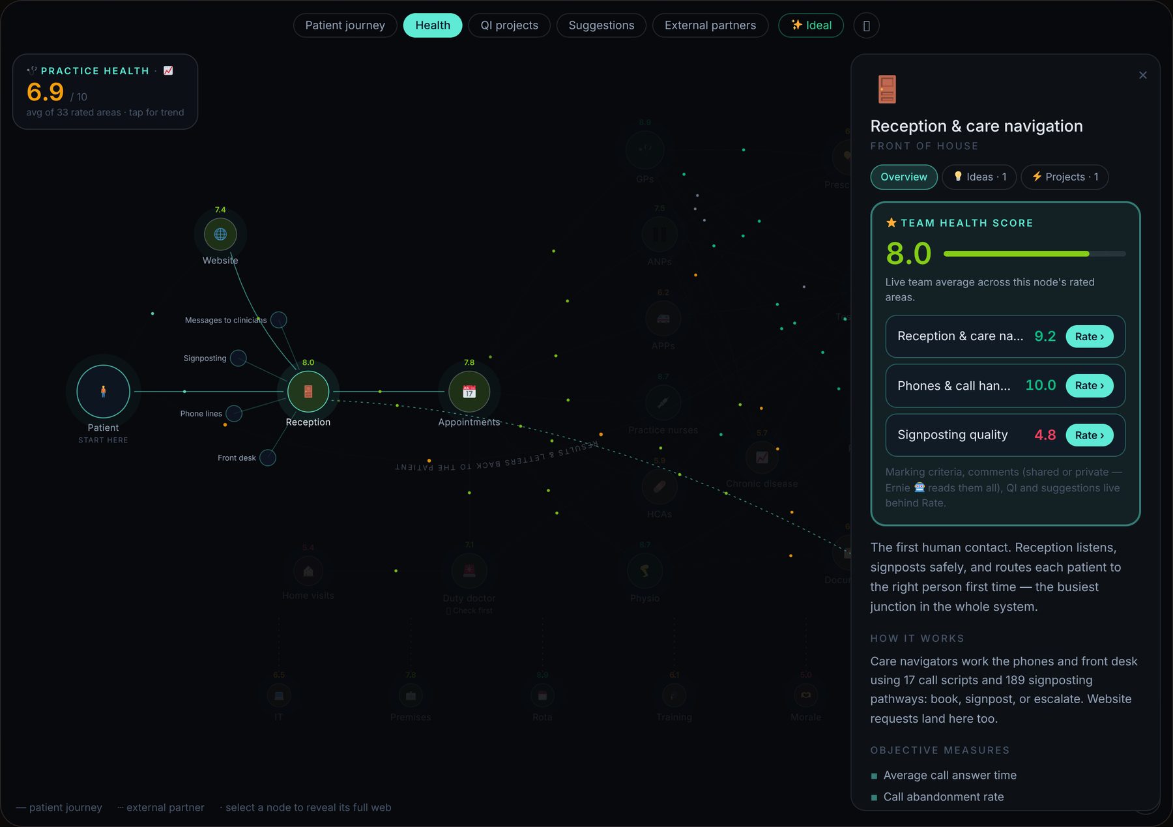The image size is (1173, 827).
Task: Click the team health score progress bar
Action: [1034, 254]
